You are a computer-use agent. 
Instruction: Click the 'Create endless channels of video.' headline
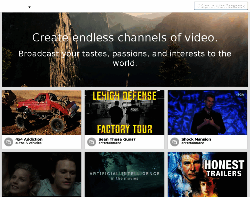125,37
